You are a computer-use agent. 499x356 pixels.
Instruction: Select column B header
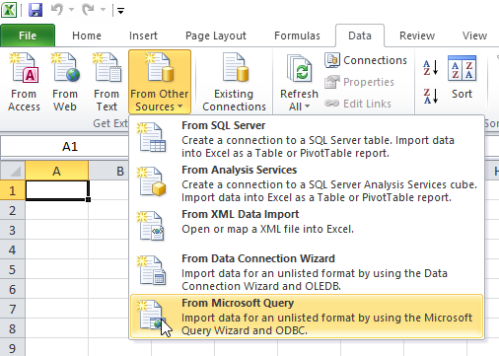[108, 171]
